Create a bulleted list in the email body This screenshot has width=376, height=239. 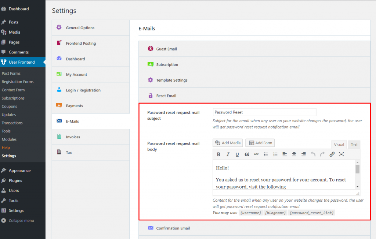point(266,154)
